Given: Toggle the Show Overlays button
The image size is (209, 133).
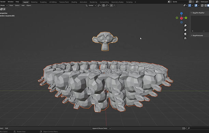Looking at the screenshot, I should (196, 5).
